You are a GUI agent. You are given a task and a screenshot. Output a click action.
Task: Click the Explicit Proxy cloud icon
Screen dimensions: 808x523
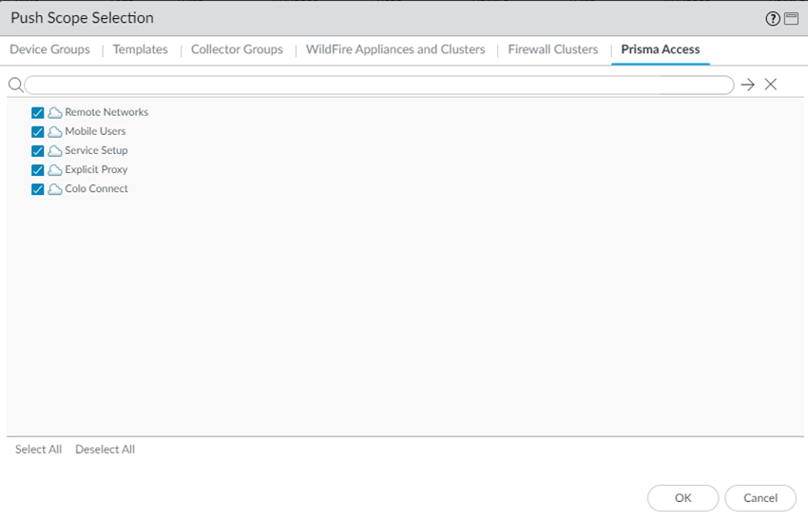coord(55,170)
